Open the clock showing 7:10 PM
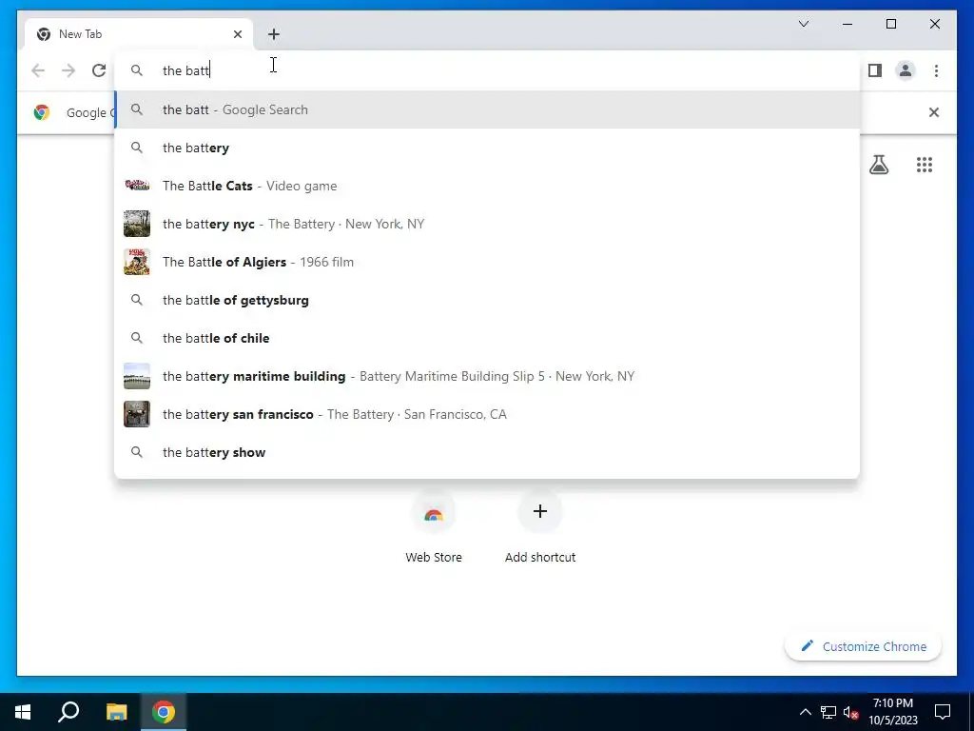Screen dimensions: 974x731 point(892,712)
